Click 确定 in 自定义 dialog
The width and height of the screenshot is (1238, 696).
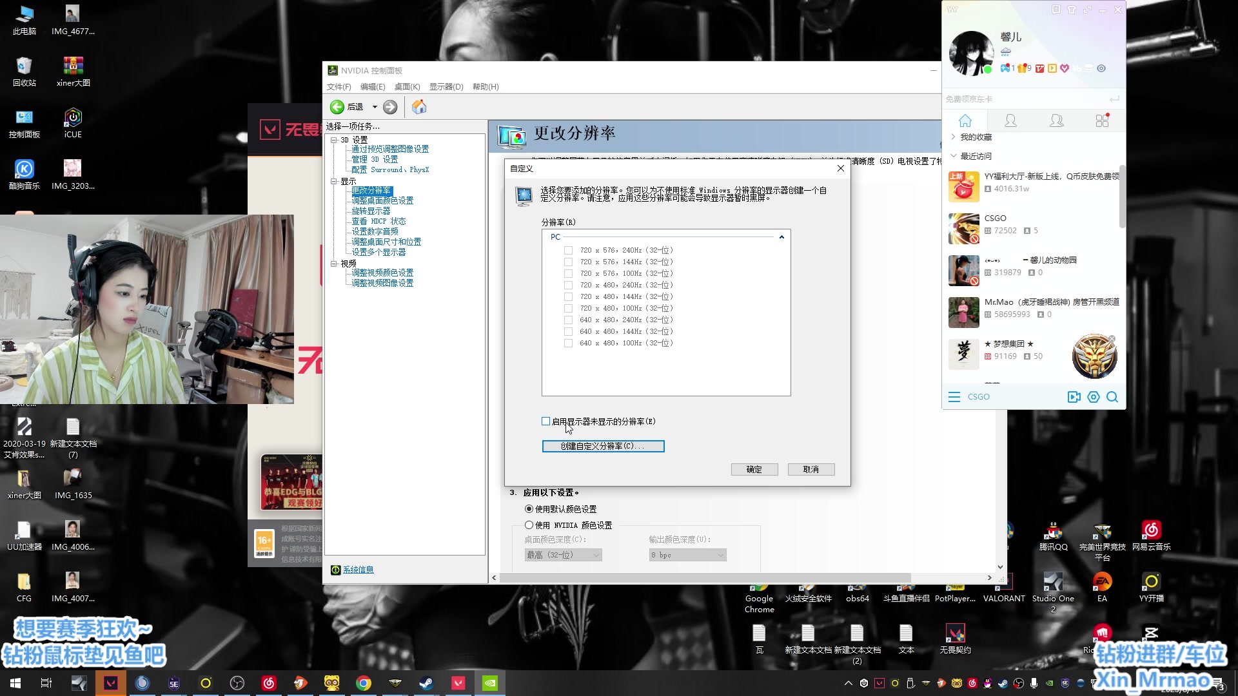(754, 470)
